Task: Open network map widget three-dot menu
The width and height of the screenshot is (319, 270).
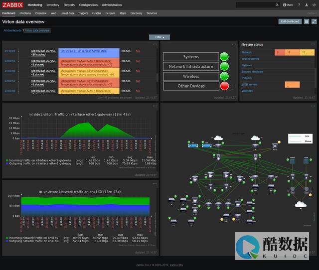Action: [313, 106]
